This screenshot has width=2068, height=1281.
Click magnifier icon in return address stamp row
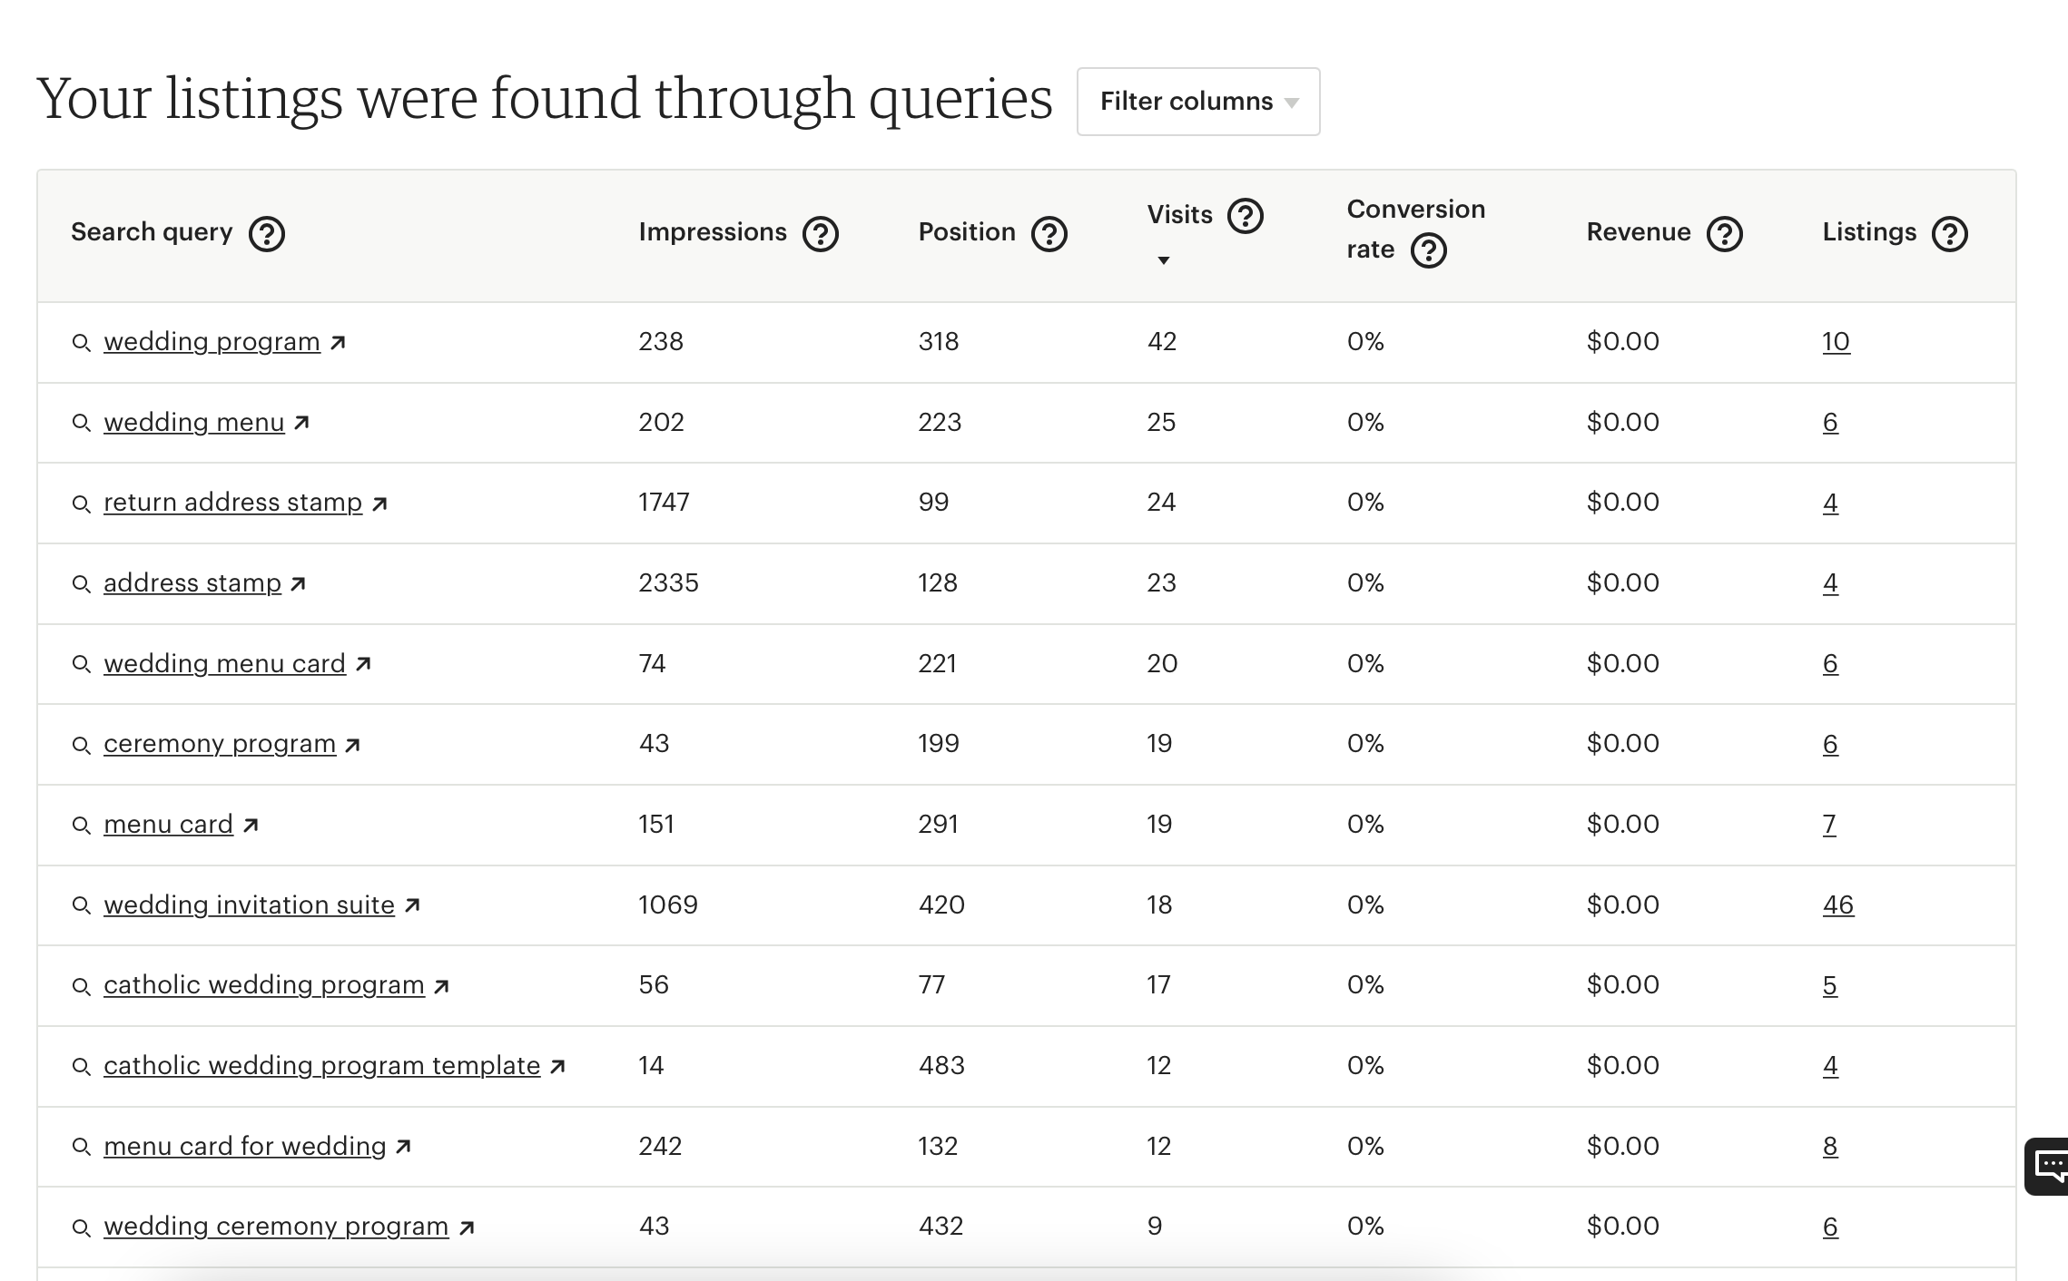pyautogui.click(x=81, y=504)
